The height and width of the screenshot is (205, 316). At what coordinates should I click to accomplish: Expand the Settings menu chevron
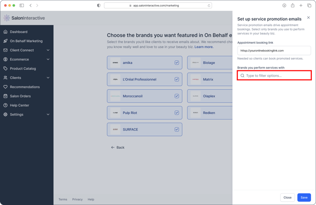coord(48,114)
